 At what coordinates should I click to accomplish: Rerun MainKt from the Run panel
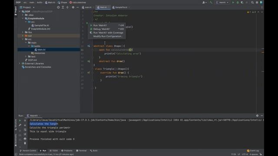20,120
